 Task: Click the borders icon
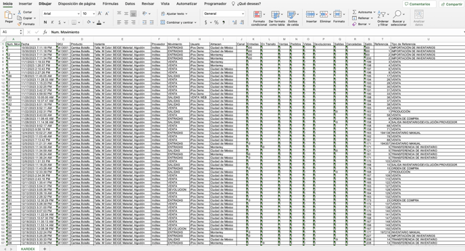click(x=74, y=22)
